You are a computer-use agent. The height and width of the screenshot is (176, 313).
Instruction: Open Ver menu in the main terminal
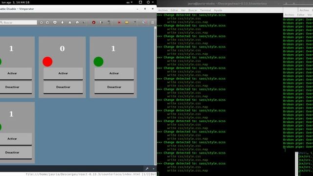tap(183, 10)
